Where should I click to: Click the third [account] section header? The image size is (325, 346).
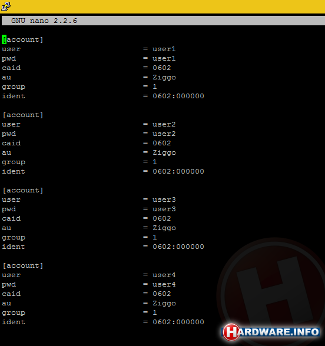tap(23, 190)
